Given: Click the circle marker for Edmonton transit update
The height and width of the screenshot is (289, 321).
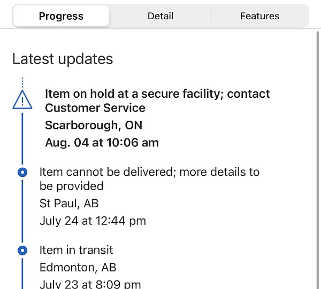Looking at the screenshot, I should (22, 251).
